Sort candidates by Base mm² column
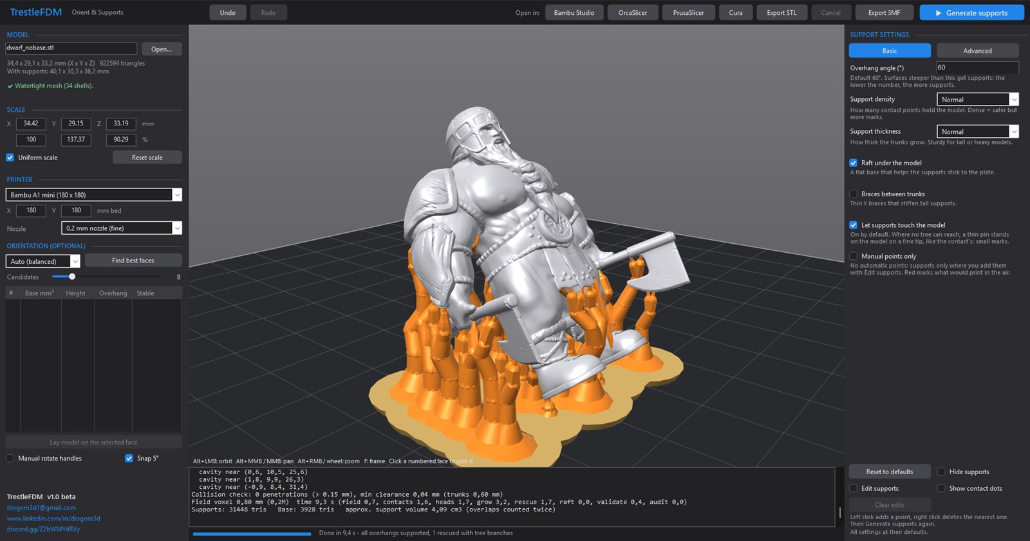The height and width of the screenshot is (541, 1030). (x=39, y=293)
